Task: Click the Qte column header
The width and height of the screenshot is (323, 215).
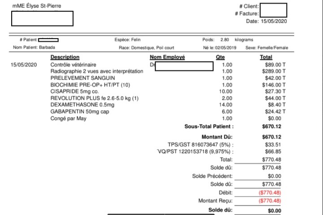Action: (x=220, y=57)
